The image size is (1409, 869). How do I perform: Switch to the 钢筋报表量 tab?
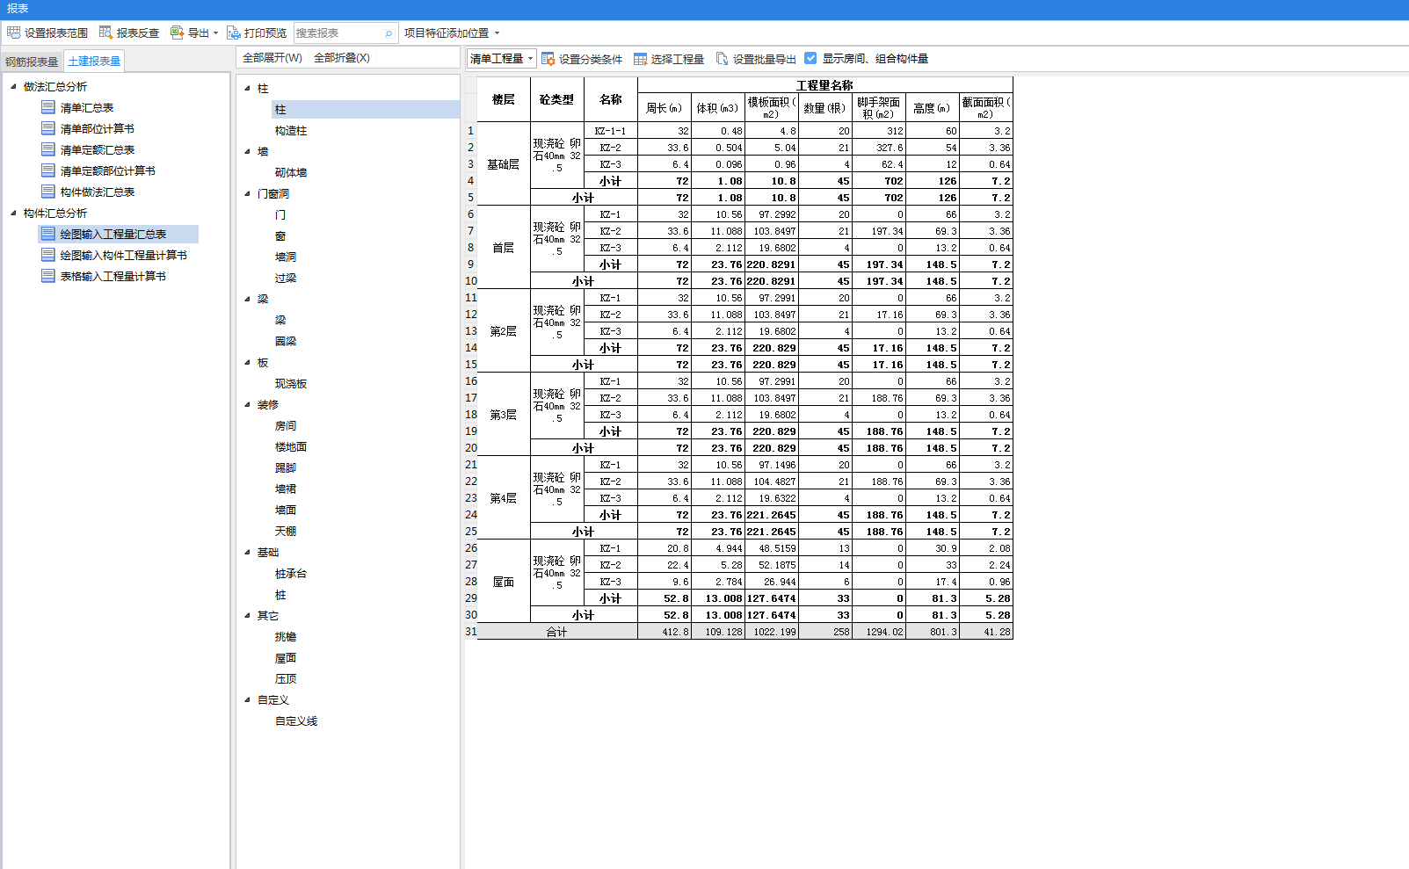(x=32, y=62)
